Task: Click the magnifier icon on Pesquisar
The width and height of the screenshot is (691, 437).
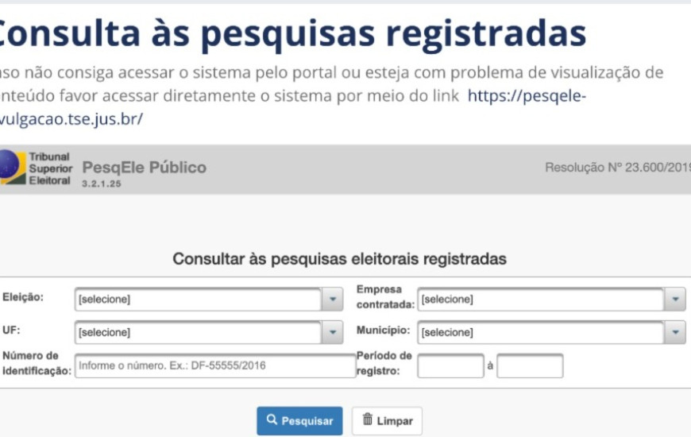Action: 272,420
